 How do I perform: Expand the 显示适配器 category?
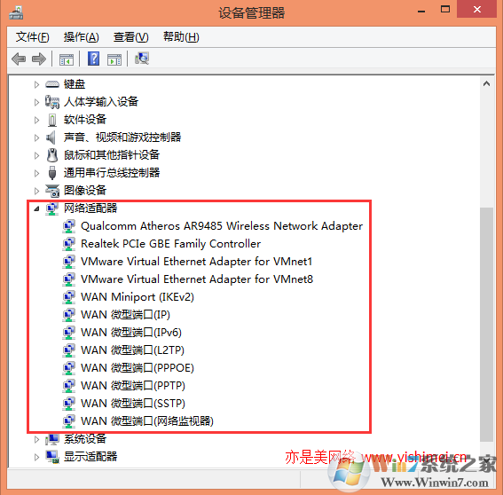[36, 457]
